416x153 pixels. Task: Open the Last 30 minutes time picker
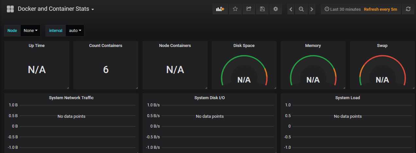[x=342, y=9]
